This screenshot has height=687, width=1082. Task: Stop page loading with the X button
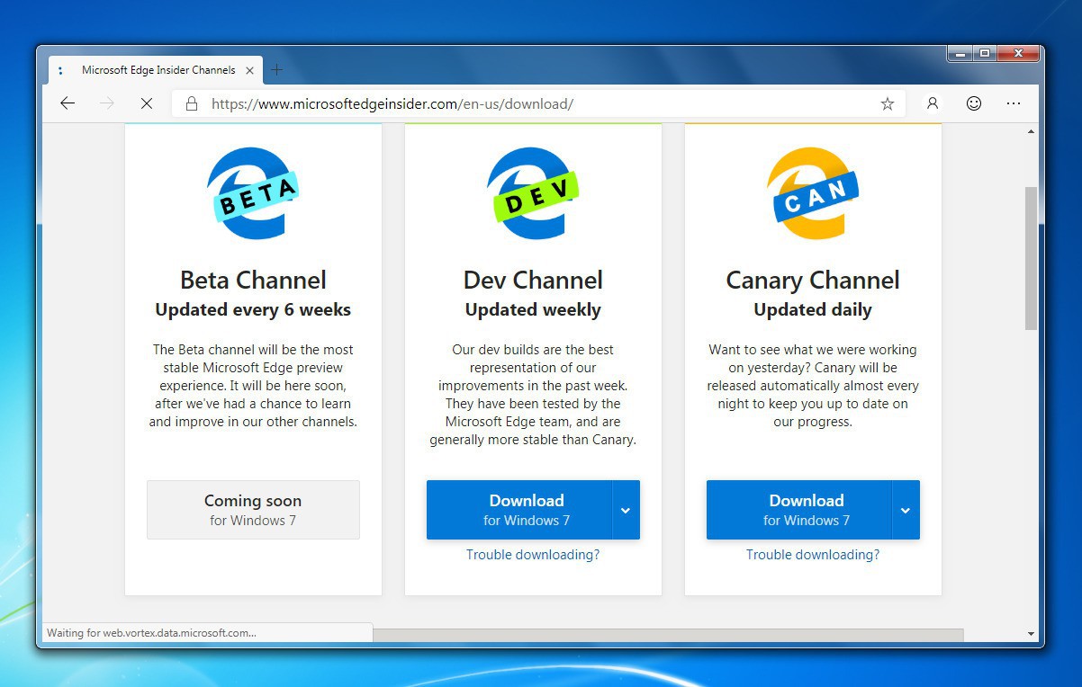[147, 103]
